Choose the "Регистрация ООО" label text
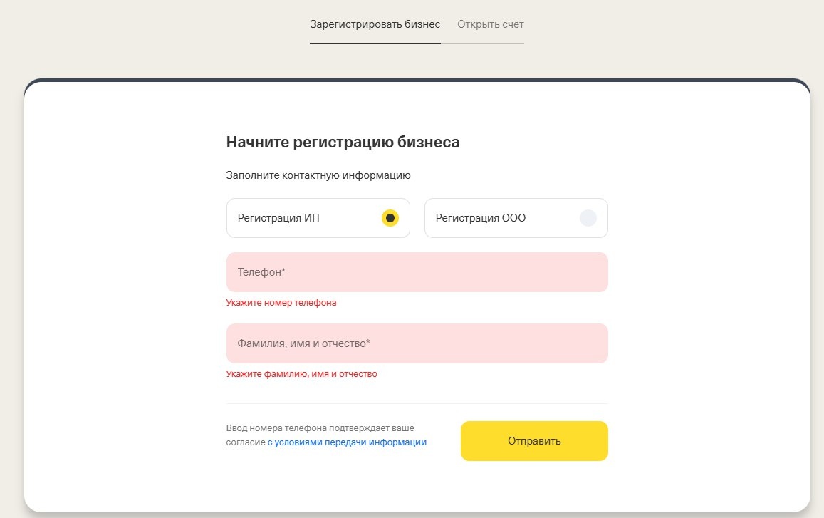824x518 pixels. pos(481,218)
